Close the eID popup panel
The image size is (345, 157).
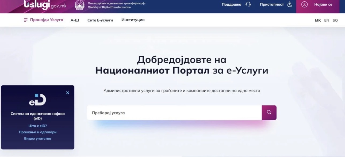(x=68, y=93)
